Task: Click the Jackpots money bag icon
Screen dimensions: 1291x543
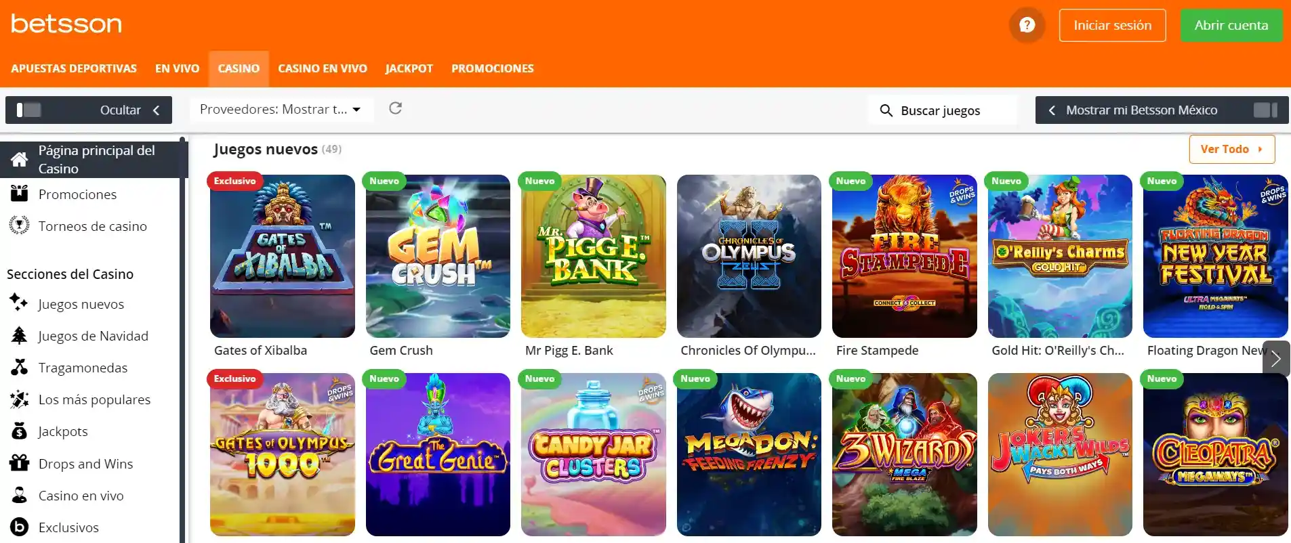Action: [19, 431]
